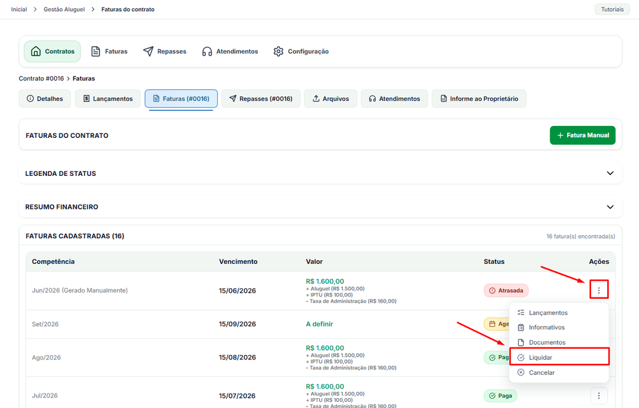Click the Paga status badge for Jul/2026
The image size is (639, 408).
[500, 396]
